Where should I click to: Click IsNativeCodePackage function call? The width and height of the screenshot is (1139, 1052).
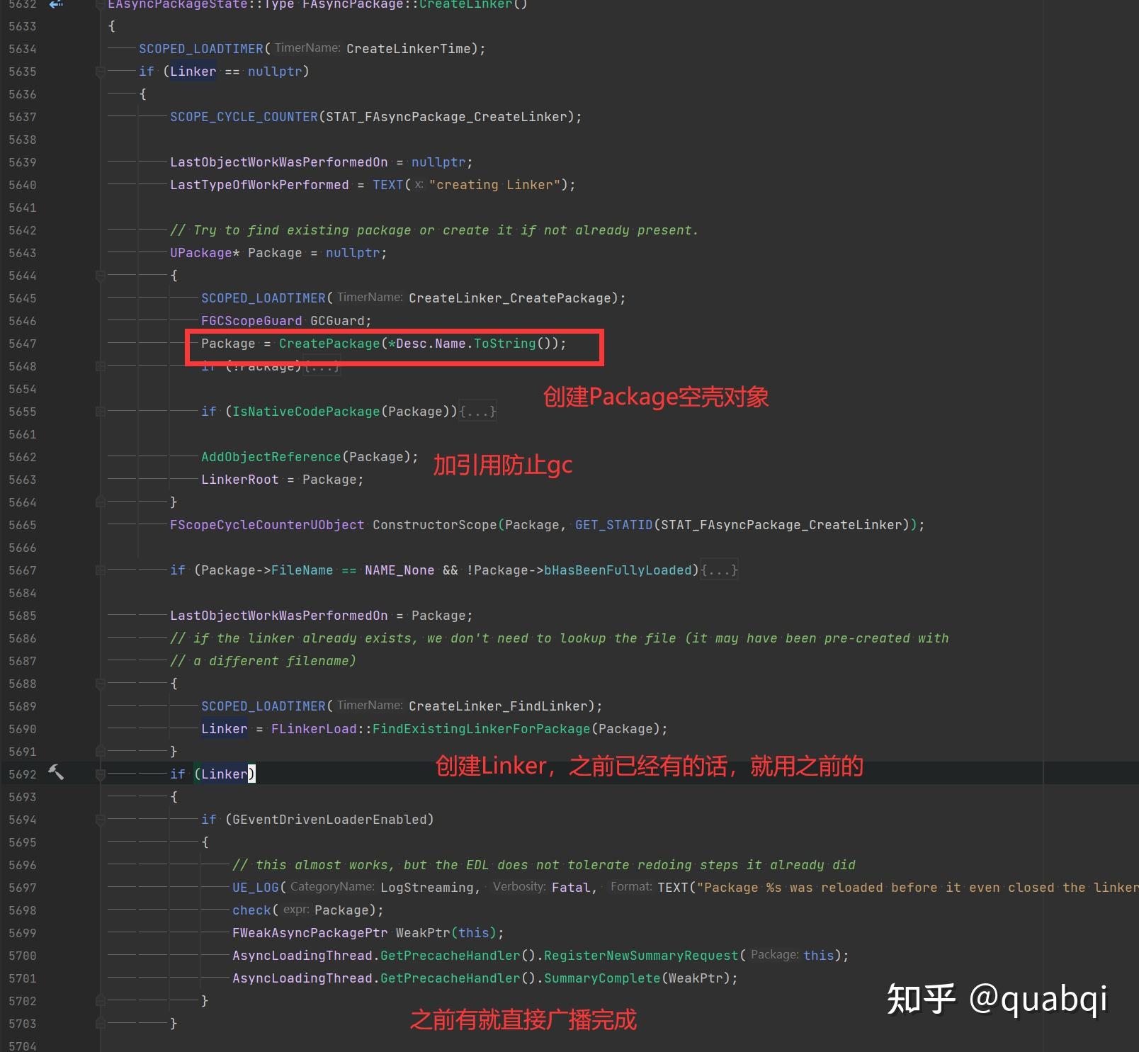click(x=306, y=412)
